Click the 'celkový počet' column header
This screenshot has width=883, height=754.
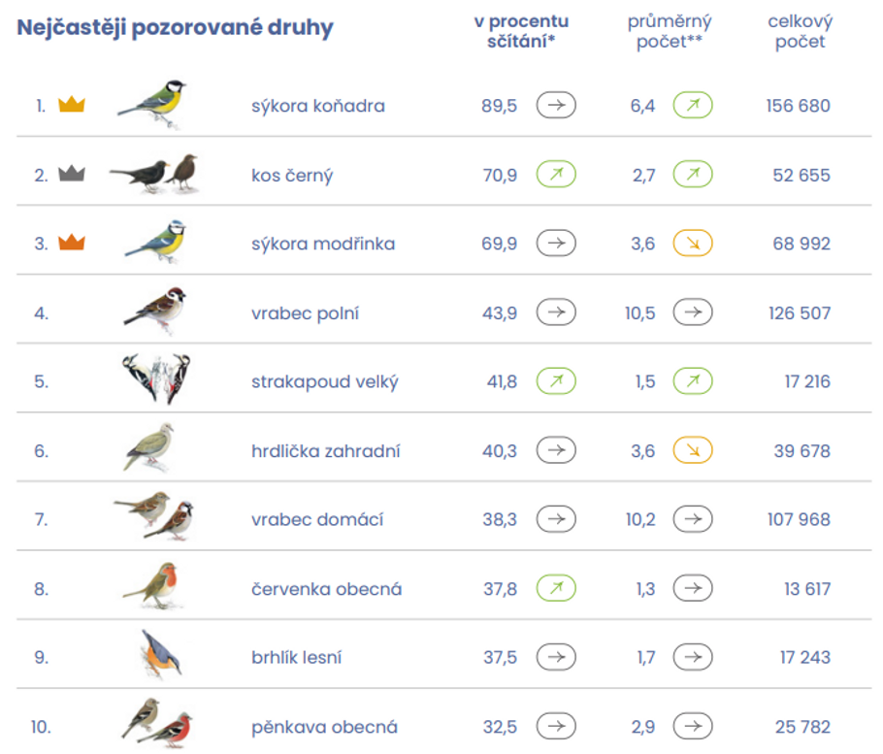click(x=800, y=31)
